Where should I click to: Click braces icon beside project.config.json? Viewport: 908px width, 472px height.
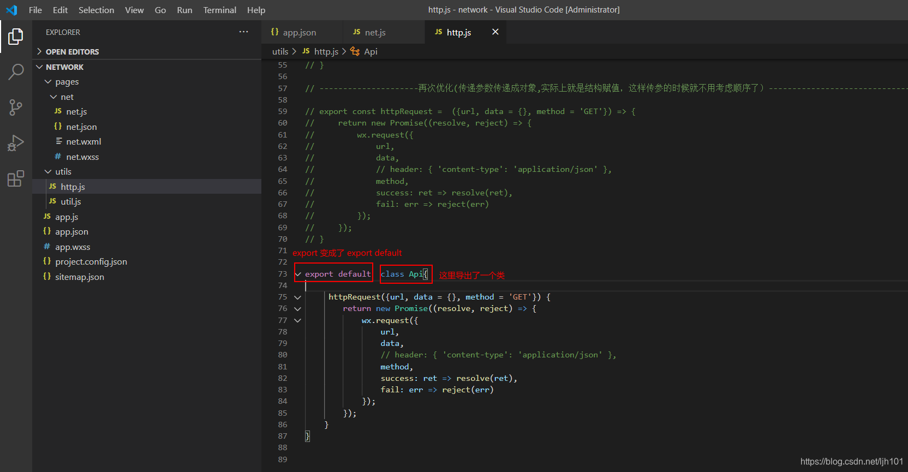pyautogui.click(x=47, y=261)
